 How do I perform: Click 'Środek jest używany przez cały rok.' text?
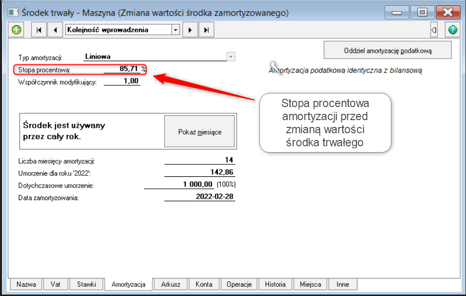64,131
